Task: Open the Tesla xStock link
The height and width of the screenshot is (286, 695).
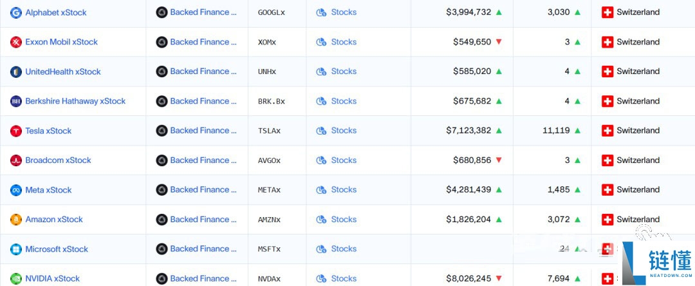Action: (x=48, y=131)
